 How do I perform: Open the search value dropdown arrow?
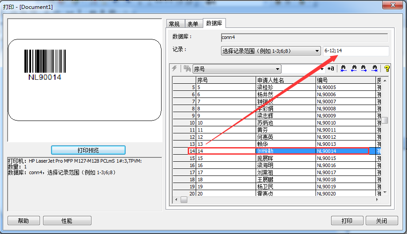point(322,69)
